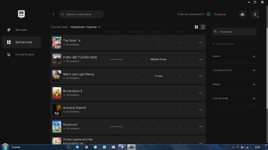The image size is (268, 150).
Task: Open the account profile avatar
Action: point(255,14)
